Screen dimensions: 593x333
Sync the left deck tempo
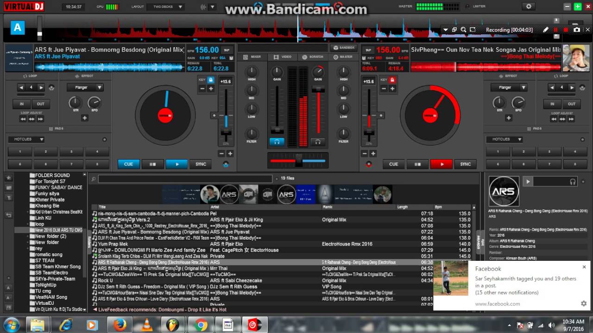coord(201,164)
